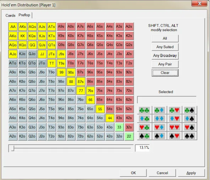Select the T2o hand cell
The height and width of the screenshot is (180, 210).
click(x=52, y=136)
